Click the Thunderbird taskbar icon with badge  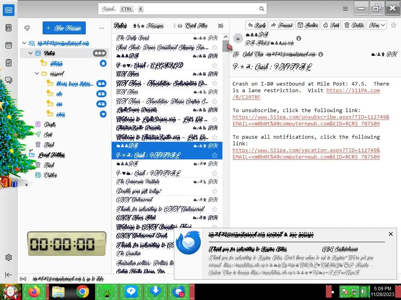click(179, 291)
